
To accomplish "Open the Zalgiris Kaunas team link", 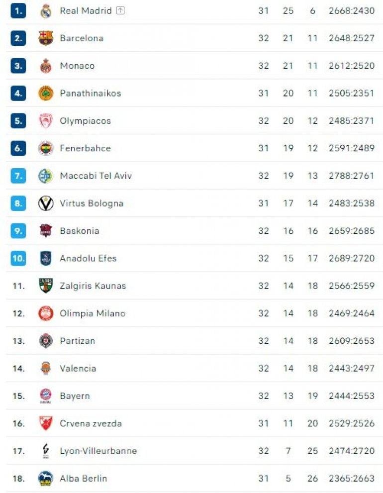I will [x=93, y=286].
